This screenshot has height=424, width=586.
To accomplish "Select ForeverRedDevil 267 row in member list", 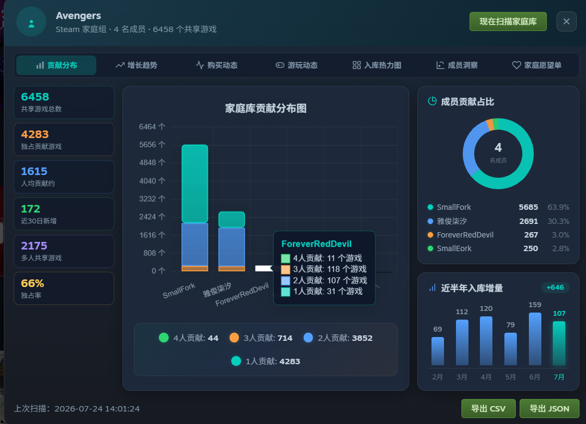I will point(498,235).
